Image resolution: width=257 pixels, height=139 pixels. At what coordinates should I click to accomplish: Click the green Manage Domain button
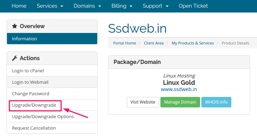180,102
